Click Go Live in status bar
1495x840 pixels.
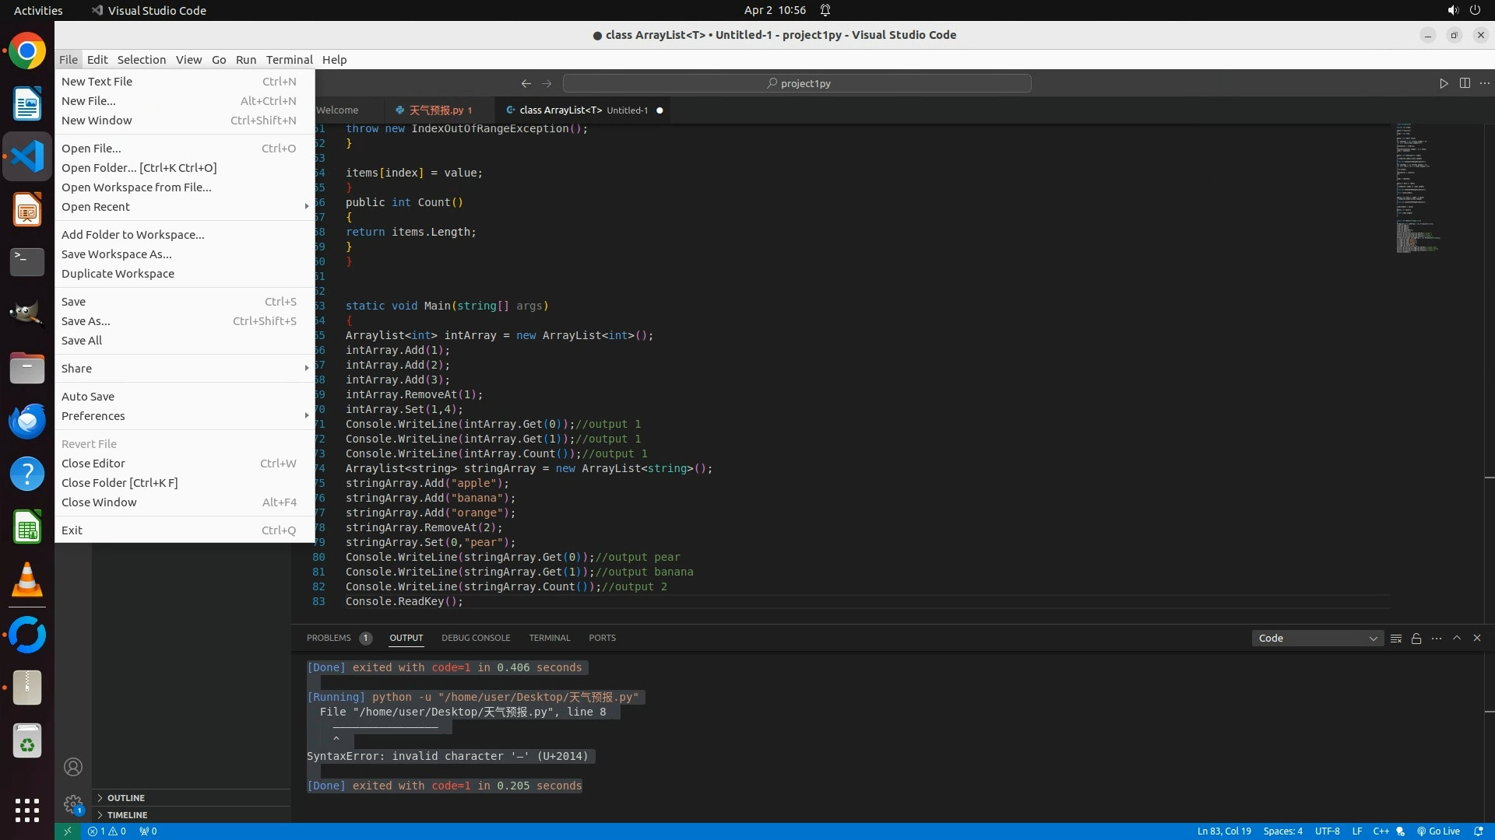[1438, 831]
